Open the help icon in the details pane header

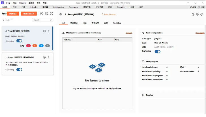(202, 14)
